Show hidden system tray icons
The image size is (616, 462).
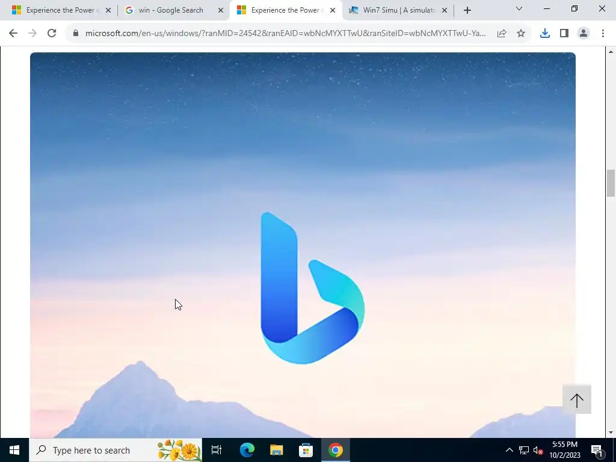pyautogui.click(x=509, y=450)
